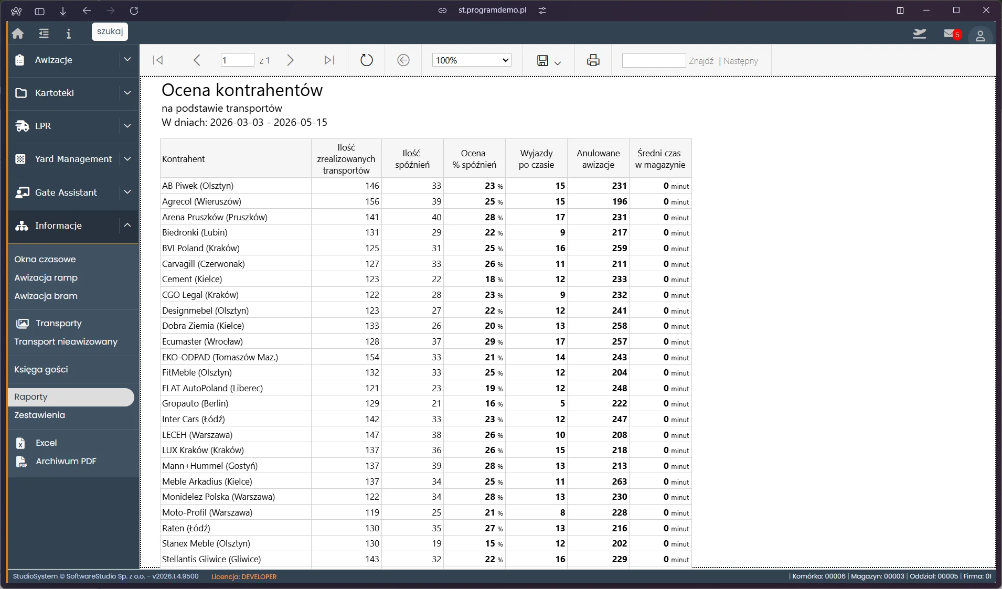Click the Informacje hierarchy icon
Screen dimensions: 1002x589
(x=22, y=226)
